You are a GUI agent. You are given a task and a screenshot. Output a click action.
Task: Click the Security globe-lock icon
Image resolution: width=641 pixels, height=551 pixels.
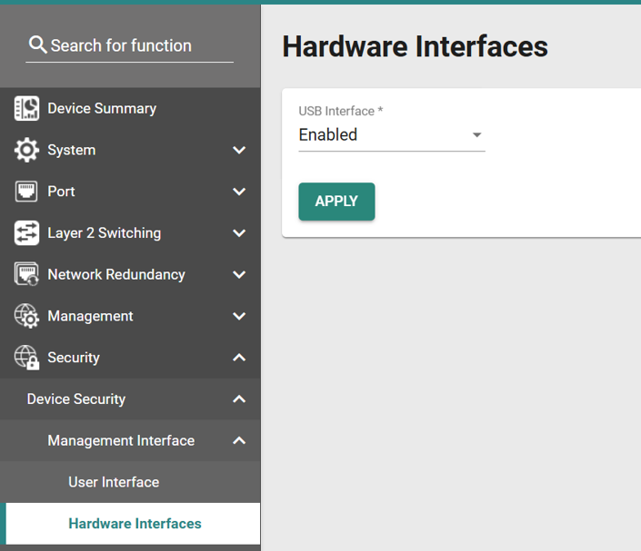26,358
